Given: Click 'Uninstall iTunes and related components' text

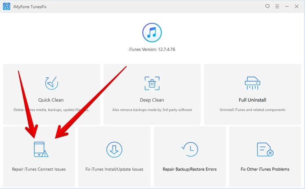Looking at the screenshot, I should pos(252,110).
